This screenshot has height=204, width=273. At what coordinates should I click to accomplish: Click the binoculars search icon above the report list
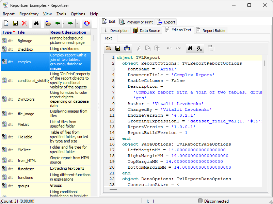(x=36, y=23)
